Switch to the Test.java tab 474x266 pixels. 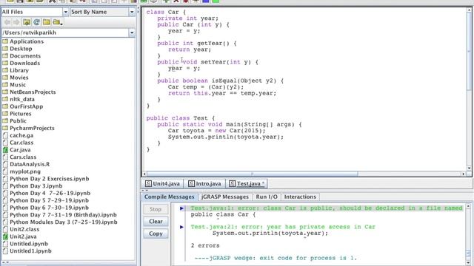[247, 183]
